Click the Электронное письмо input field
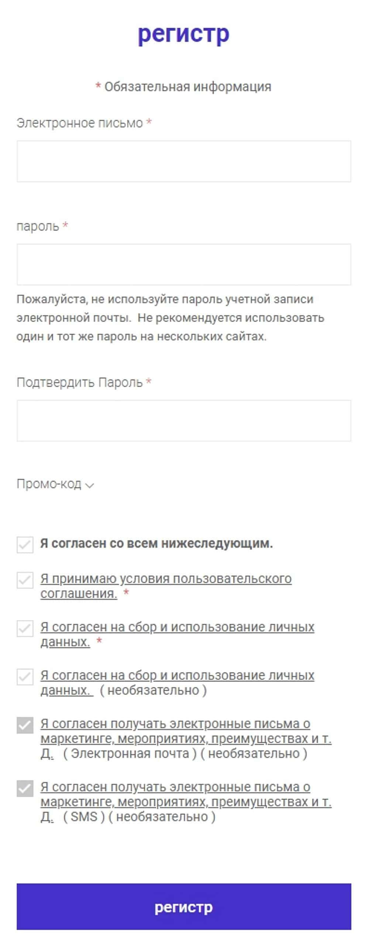 (184, 161)
